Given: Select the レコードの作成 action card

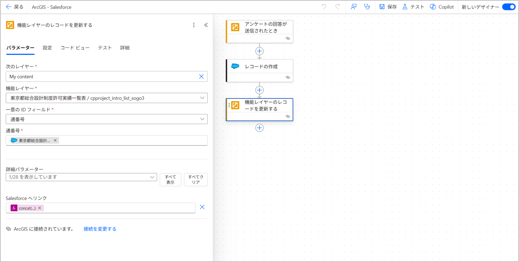Looking at the screenshot, I should tap(259, 70).
